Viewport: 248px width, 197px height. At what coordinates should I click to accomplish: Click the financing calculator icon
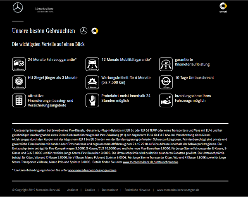[19, 100]
